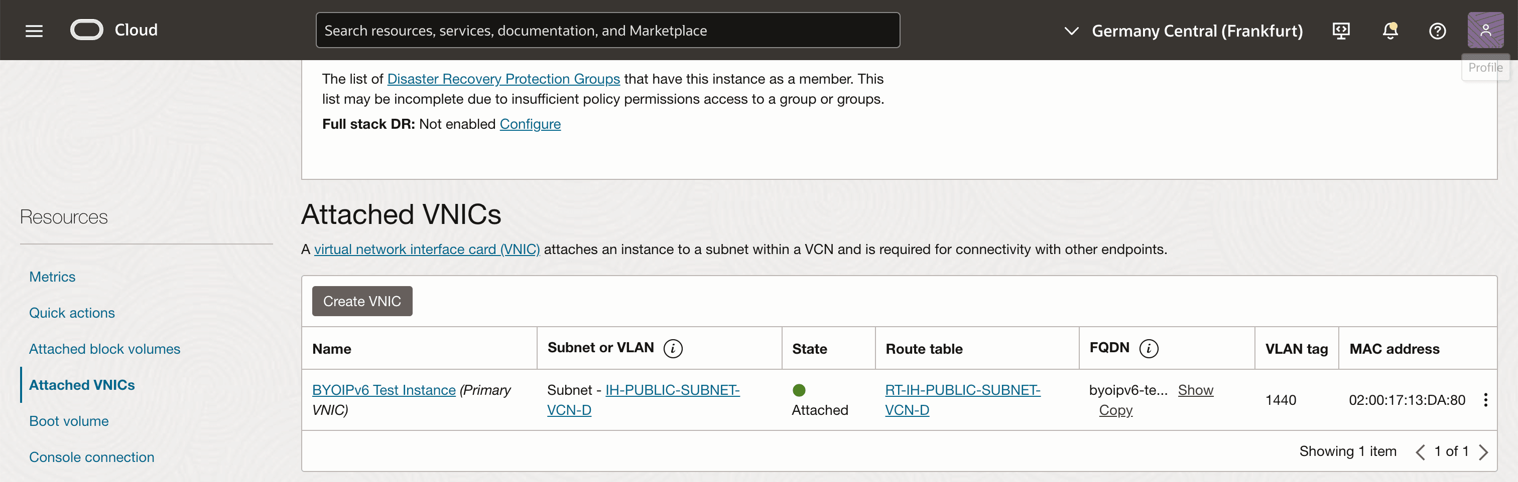Focus the search resources and services field
Image resolution: width=1518 pixels, height=482 pixels.
pyautogui.click(x=607, y=31)
